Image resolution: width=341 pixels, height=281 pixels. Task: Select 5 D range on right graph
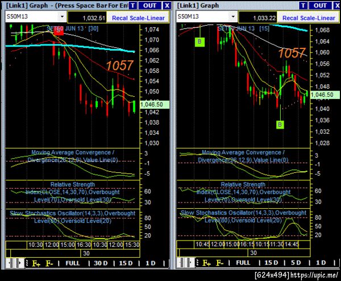(296, 263)
